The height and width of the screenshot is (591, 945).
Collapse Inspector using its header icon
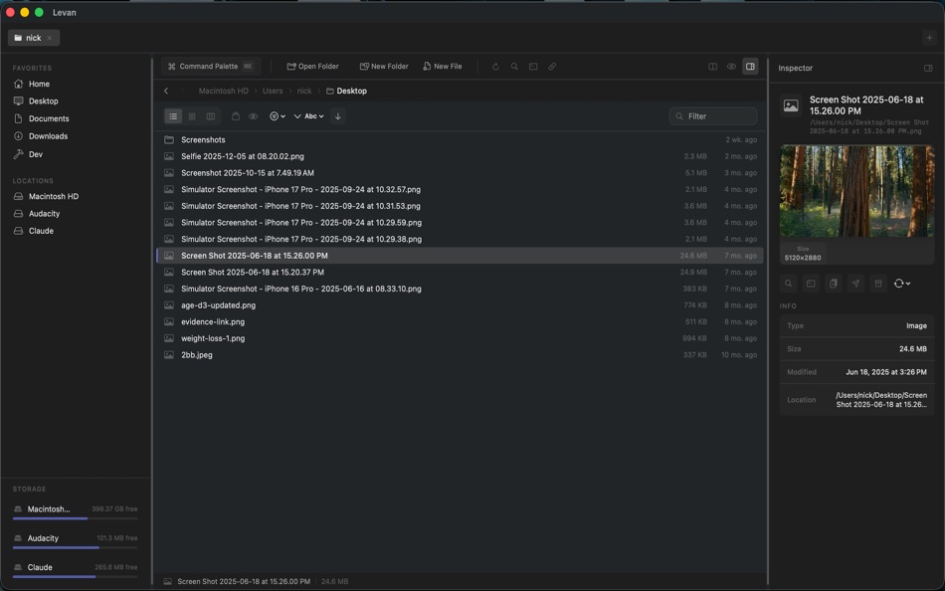pyautogui.click(x=928, y=68)
